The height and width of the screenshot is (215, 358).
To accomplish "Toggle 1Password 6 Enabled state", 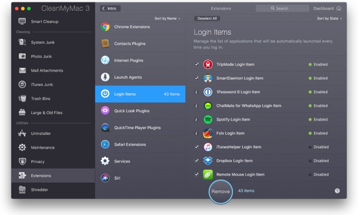I will pyautogui.click(x=318, y=92).
